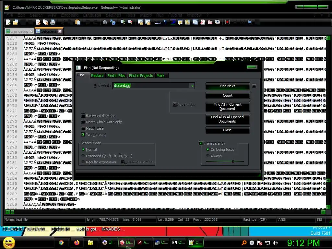Click the Macintosh (CR) status bar entry
This screenshot has width=332, height=249.
[x=254, y=219]
